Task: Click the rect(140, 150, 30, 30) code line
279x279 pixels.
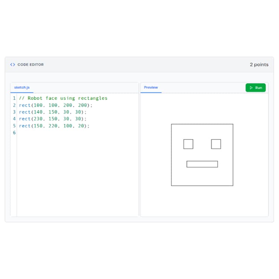Action: coord(52,112)
